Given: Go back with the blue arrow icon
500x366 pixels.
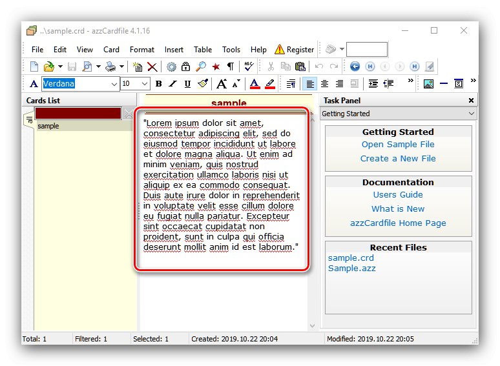Looking at the screenshot, I should point(355,66).
